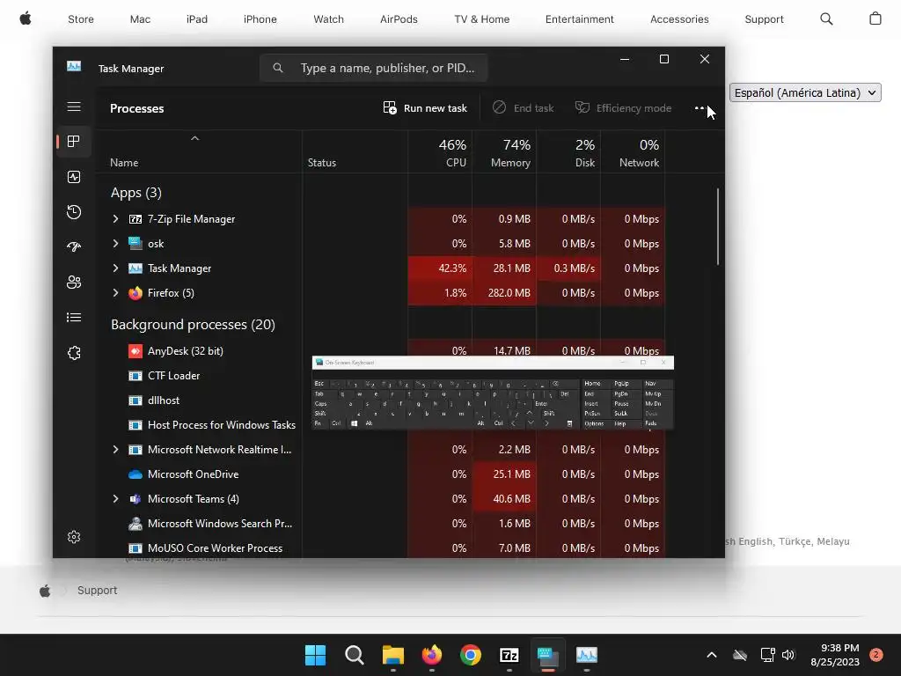This screenshot has height=676, width=901.
Task: Open the Support breadcrumb link in footer
Action: [97, 591]
